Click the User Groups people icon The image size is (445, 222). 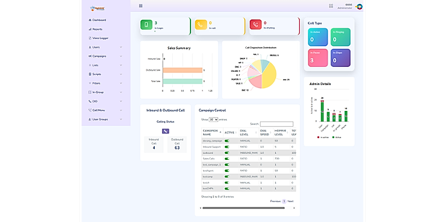90,119
